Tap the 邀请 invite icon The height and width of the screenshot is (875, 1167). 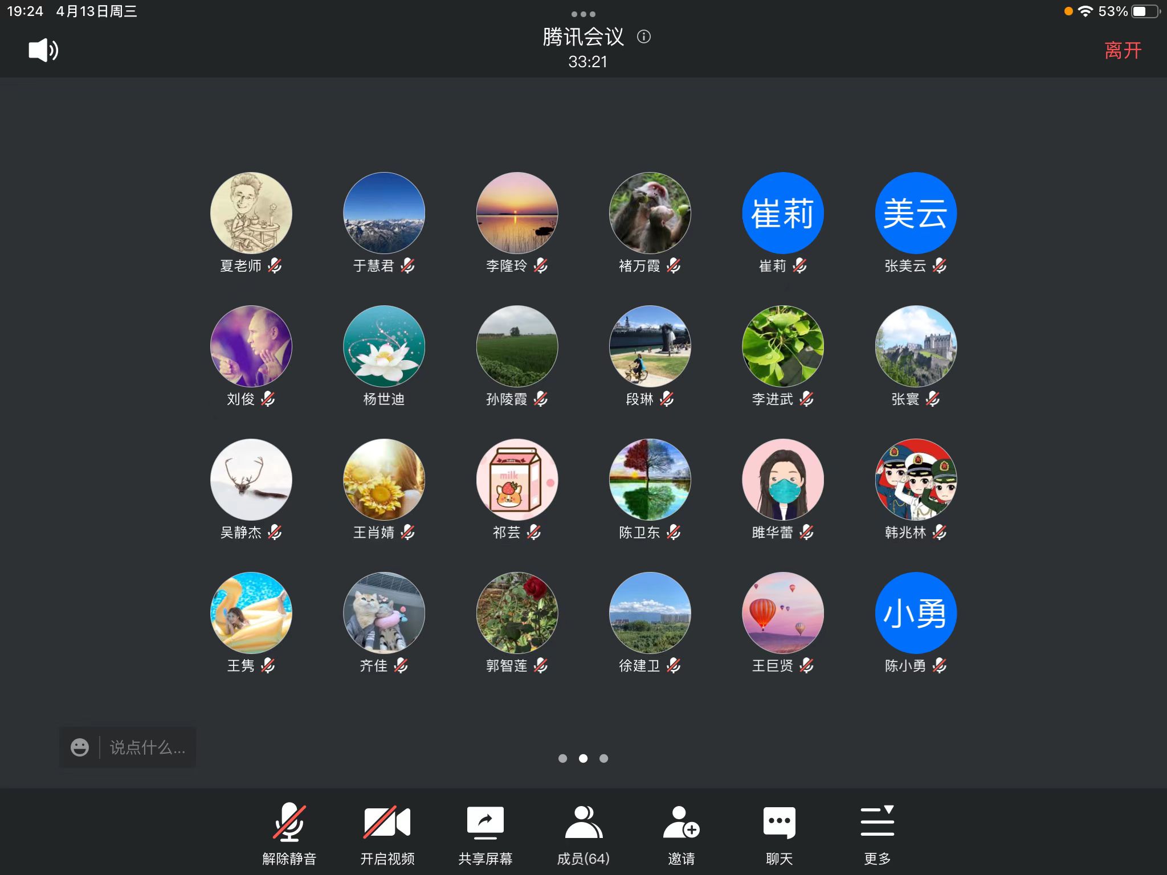[x=681, y=823]
